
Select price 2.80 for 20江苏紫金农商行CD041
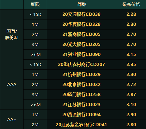click(131, 125)
